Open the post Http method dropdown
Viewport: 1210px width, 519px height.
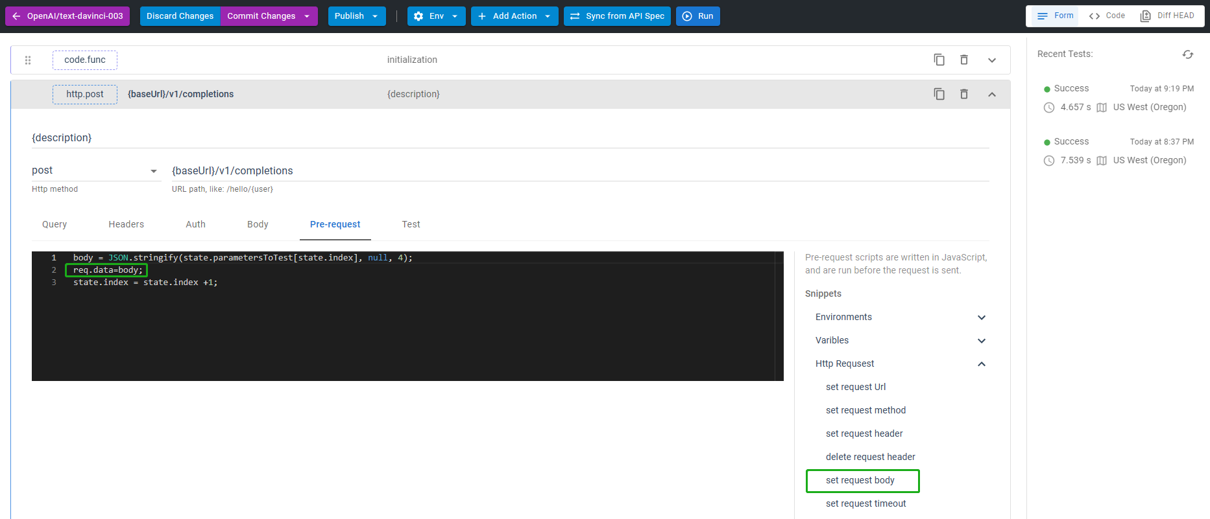(95, 170)
